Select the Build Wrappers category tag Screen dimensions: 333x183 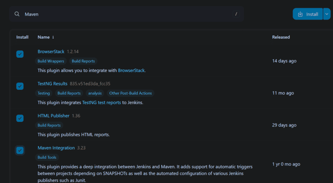pos(51,61)
